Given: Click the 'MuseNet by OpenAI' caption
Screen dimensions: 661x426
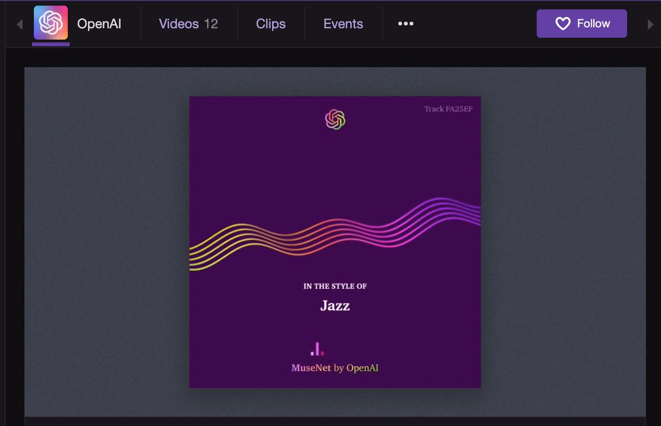Looking at the screenshot, I should (x=335, y=368).
